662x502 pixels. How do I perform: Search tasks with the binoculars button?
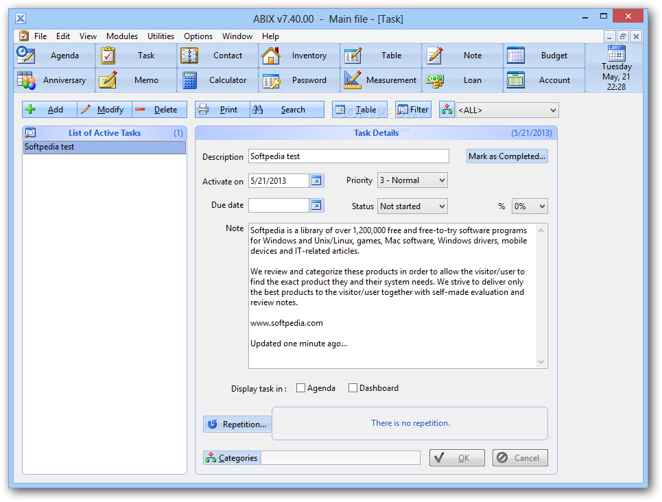click(287, 110)
